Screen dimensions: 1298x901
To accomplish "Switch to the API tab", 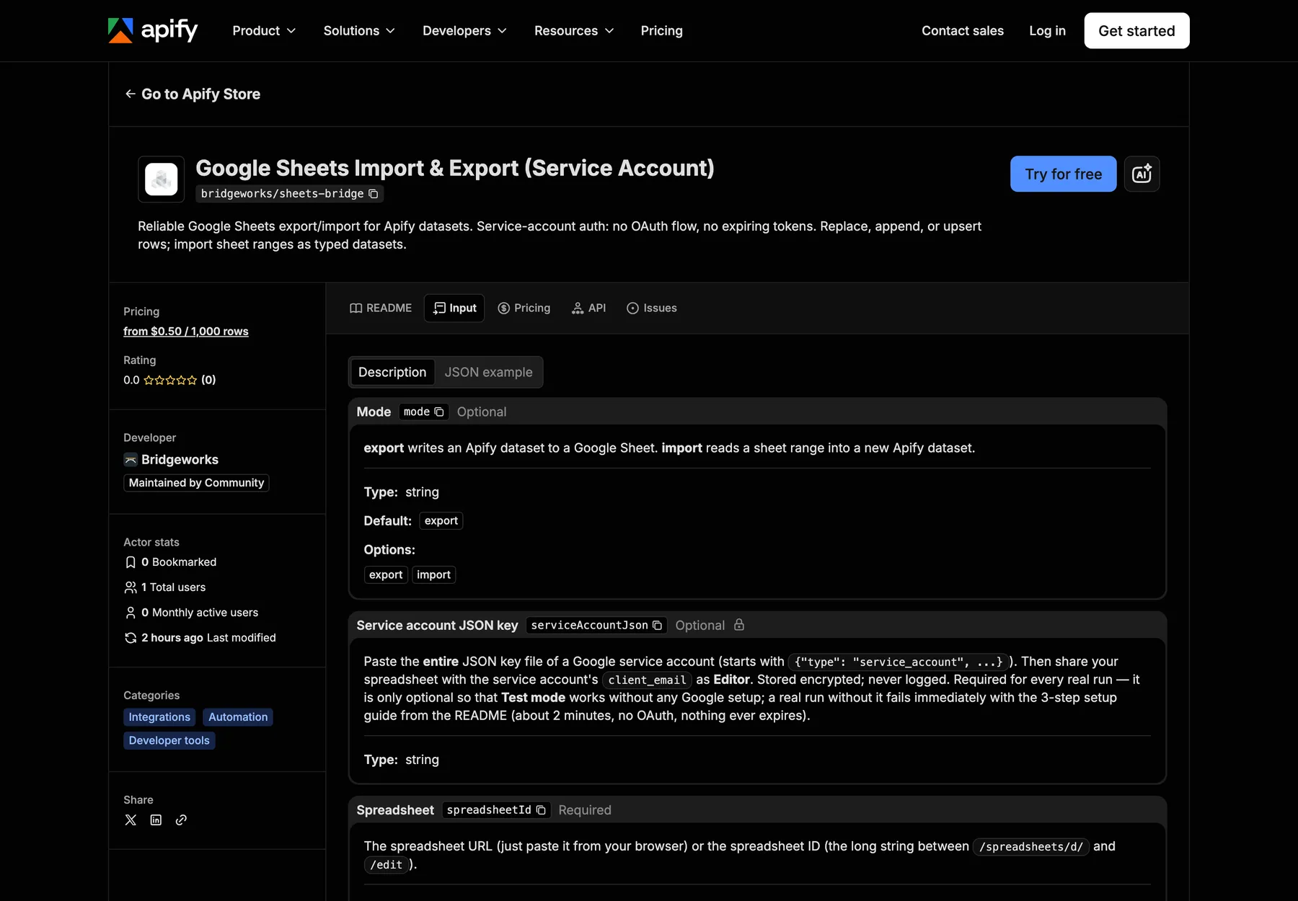I will coord(588,308).
